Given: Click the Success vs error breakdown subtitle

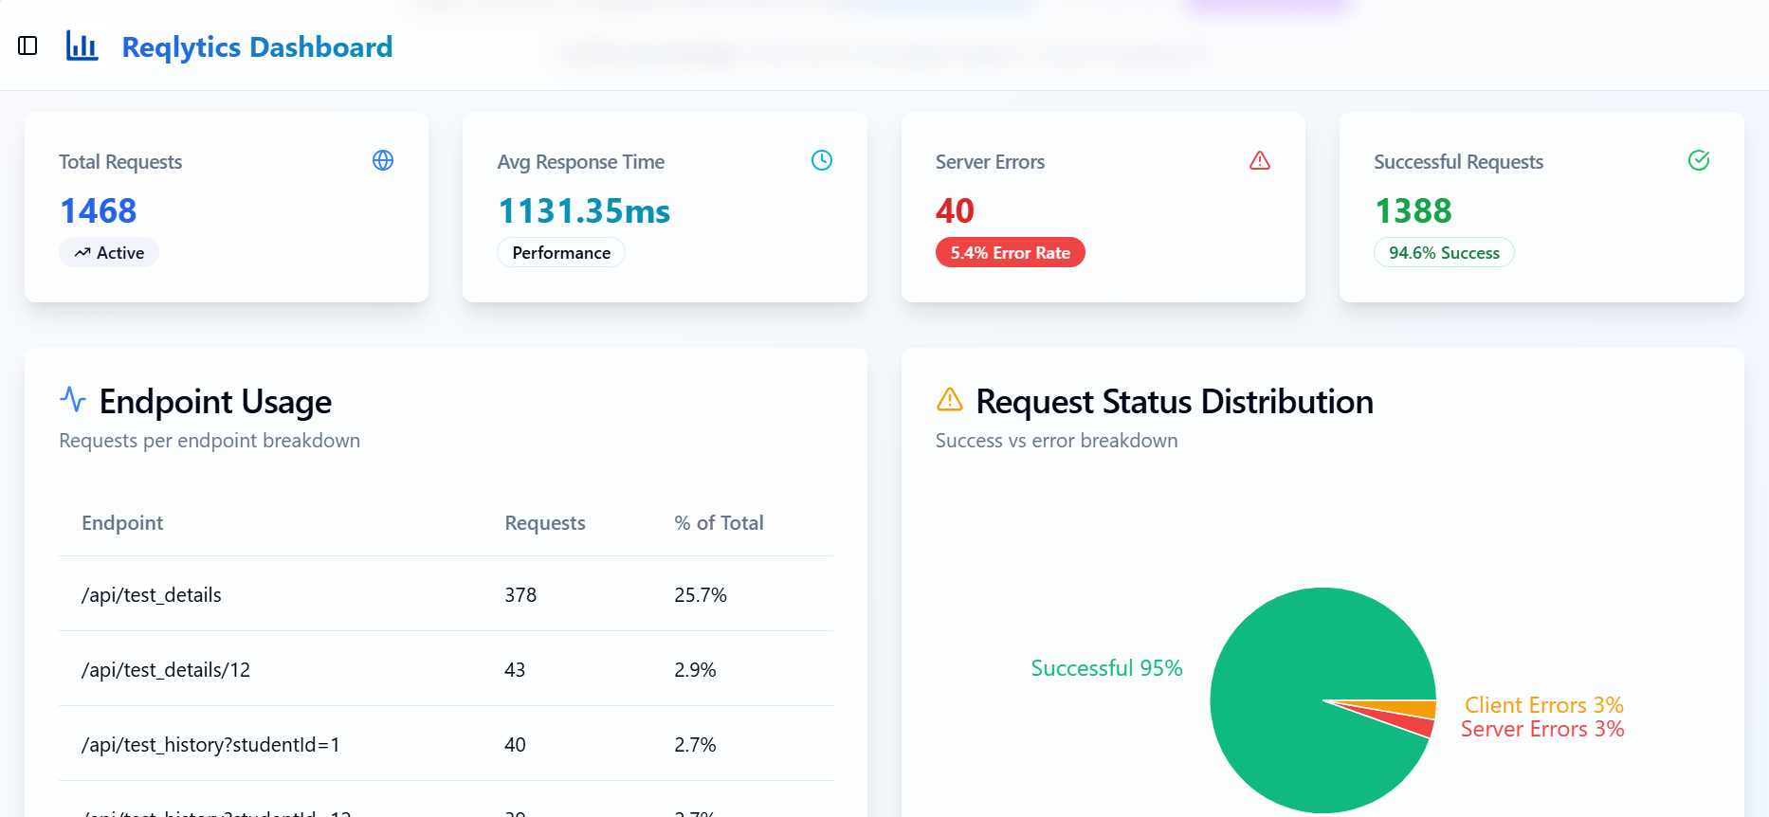Looking at the screenshot, I should click(1056, 441).
